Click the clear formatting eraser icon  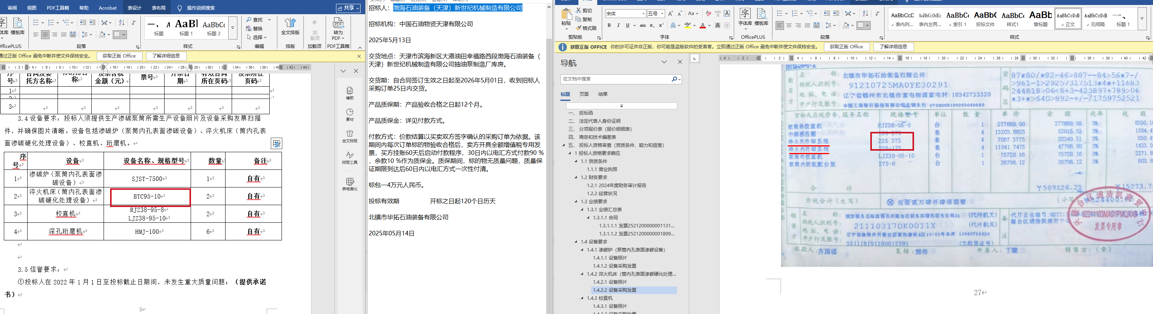[708, 13]
